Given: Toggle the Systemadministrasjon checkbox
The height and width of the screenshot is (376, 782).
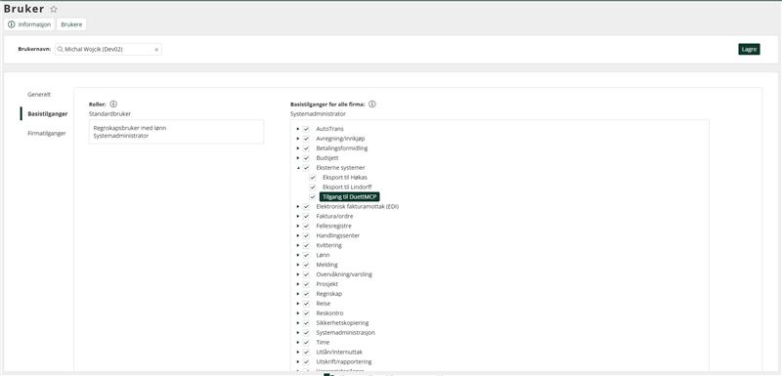Looking at the screenshot, I should click(306, 333).
